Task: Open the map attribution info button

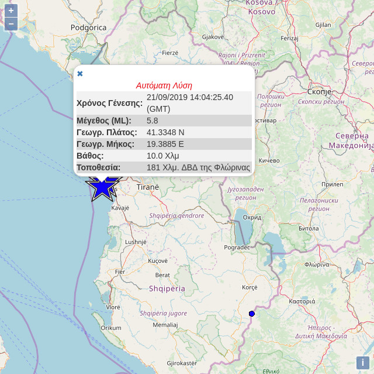Action: (x=362, y=363)
